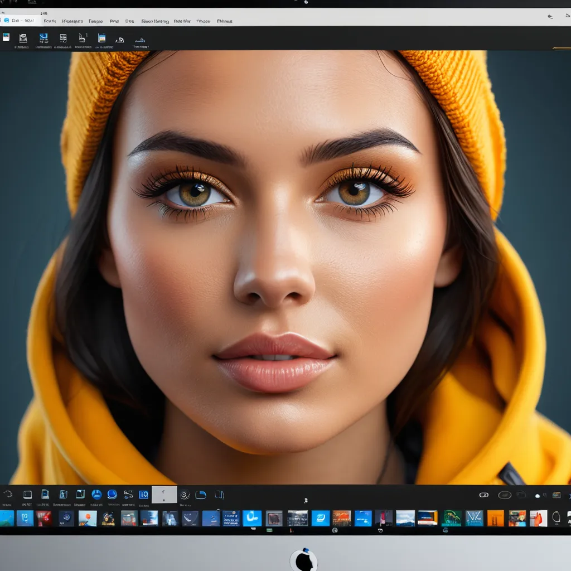This screenshot has width=571, height=571.
Task: Open the first menu right of the globe tab
Action: pyautogui.click(x=50, y=21)
